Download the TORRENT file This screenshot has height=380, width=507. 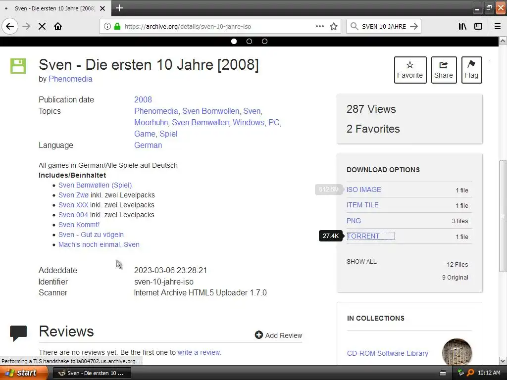[363, 236]
